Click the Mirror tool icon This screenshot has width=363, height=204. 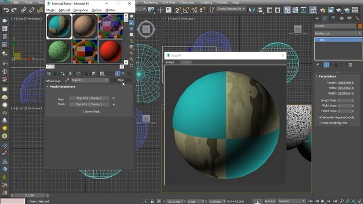tap(251, 10)
